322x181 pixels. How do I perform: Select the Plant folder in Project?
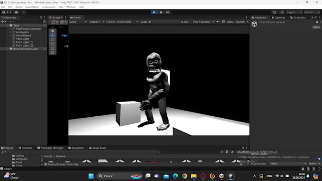[x=17, y=163]
